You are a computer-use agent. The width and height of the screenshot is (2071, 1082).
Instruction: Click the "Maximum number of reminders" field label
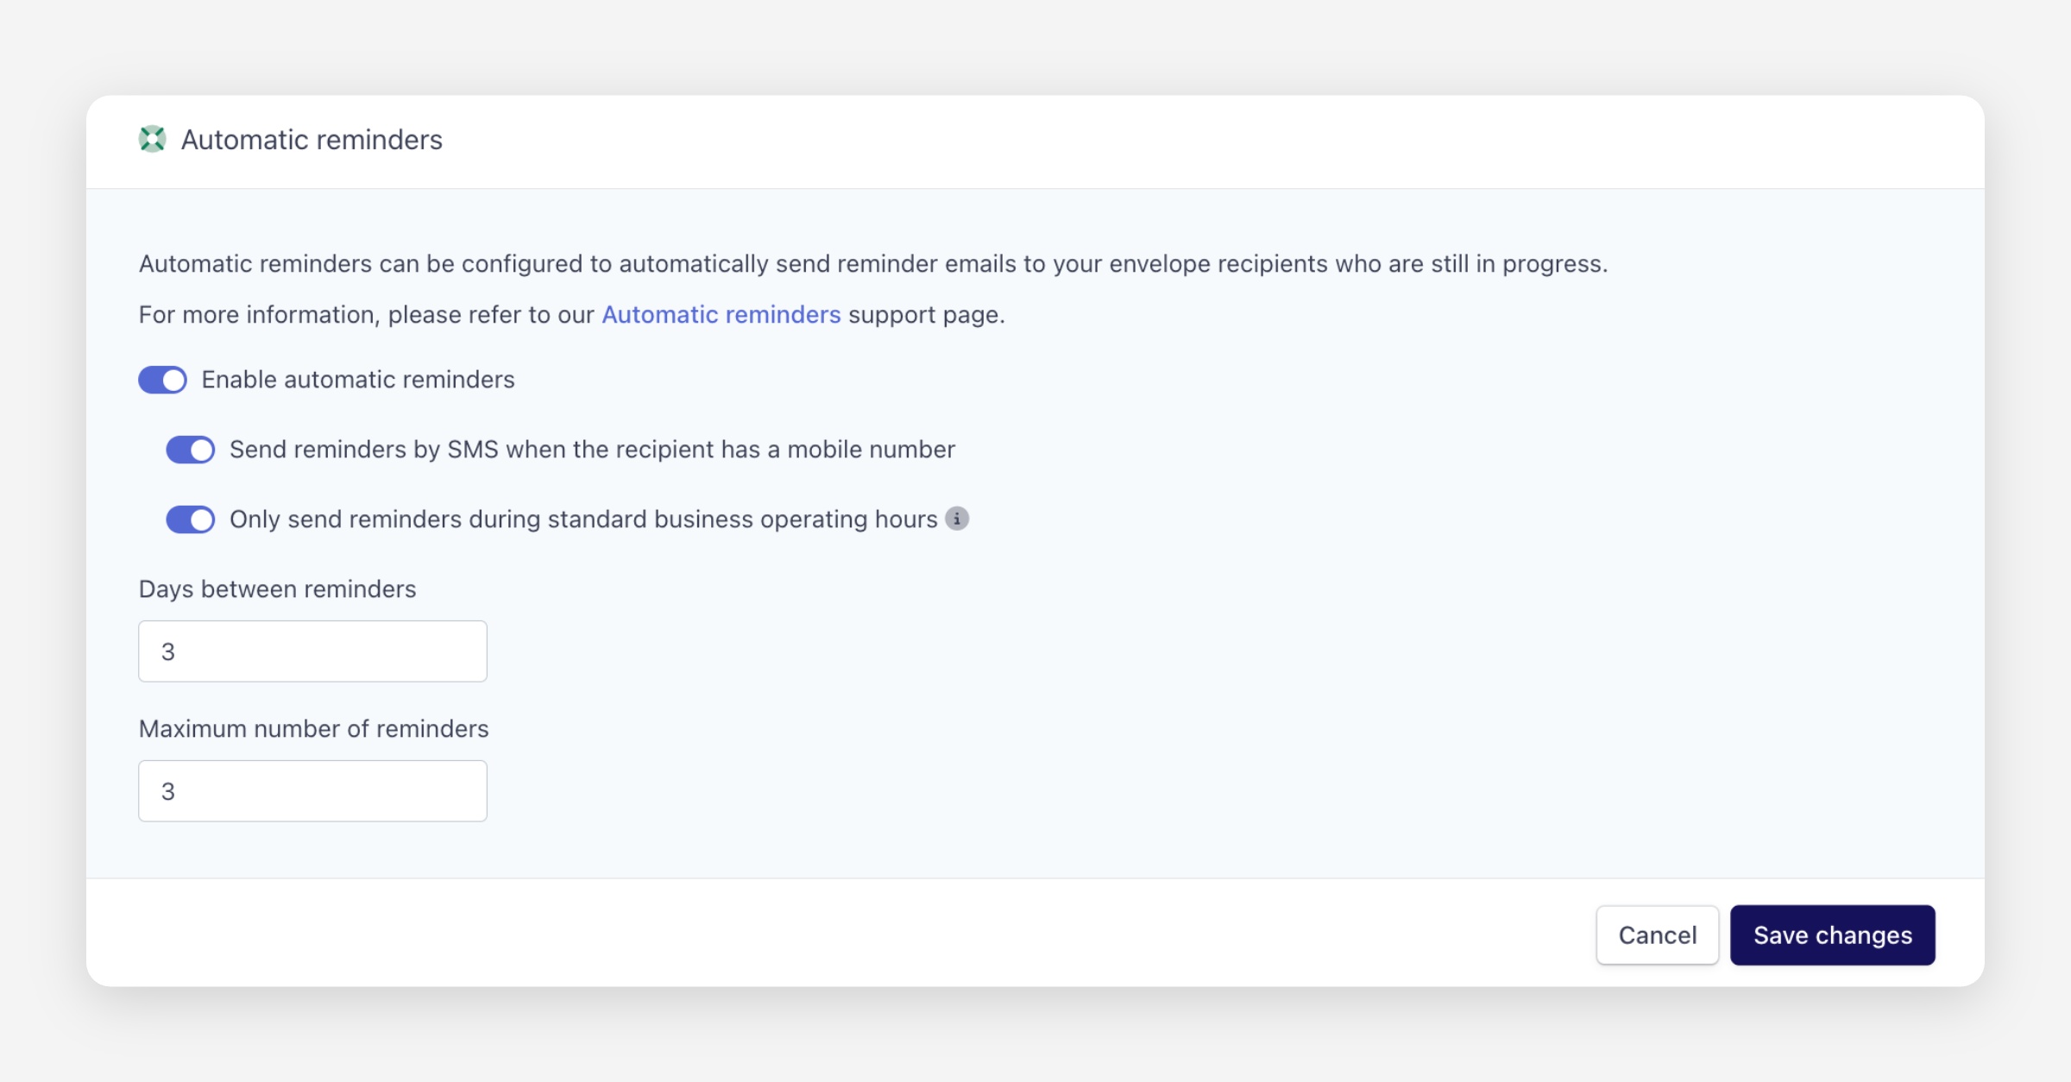pos(313,729)
